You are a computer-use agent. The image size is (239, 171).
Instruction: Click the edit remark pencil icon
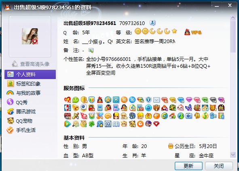[x=91, y=50]
